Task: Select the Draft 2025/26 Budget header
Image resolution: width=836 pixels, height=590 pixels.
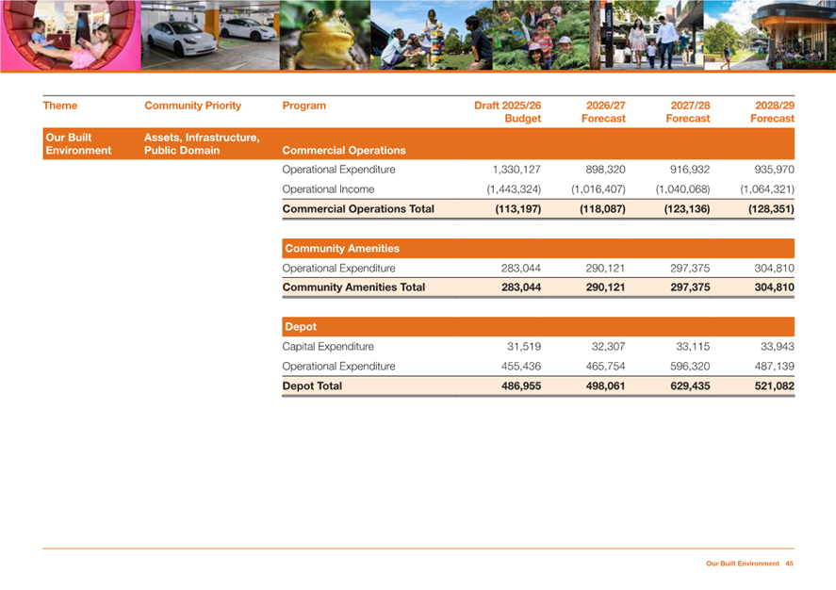Action: [x=508, y=112]
